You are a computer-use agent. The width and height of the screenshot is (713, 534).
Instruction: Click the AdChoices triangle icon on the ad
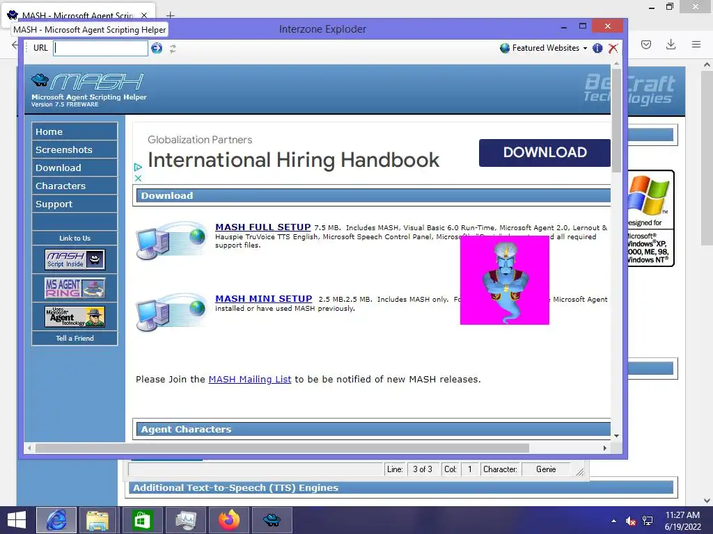[x=139, y=168]
